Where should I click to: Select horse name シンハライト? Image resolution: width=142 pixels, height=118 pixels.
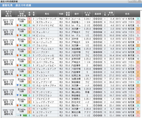pyautogui.click(x=43, y=29)
